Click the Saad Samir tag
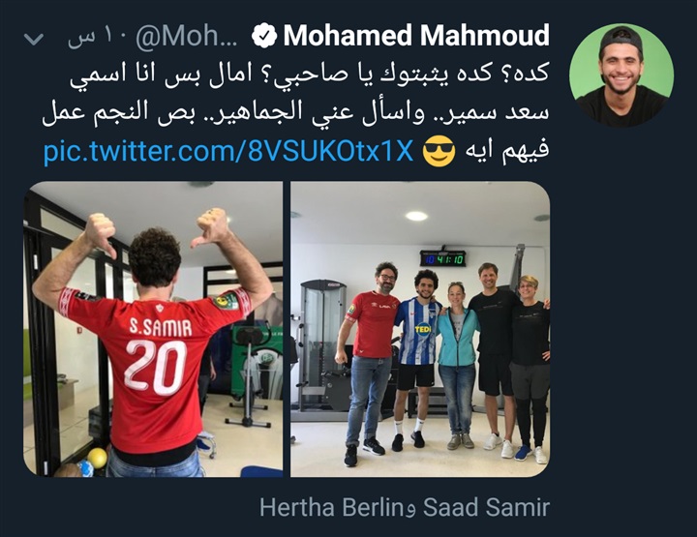The height and width of the screenshot is (537, 697). 486,507
